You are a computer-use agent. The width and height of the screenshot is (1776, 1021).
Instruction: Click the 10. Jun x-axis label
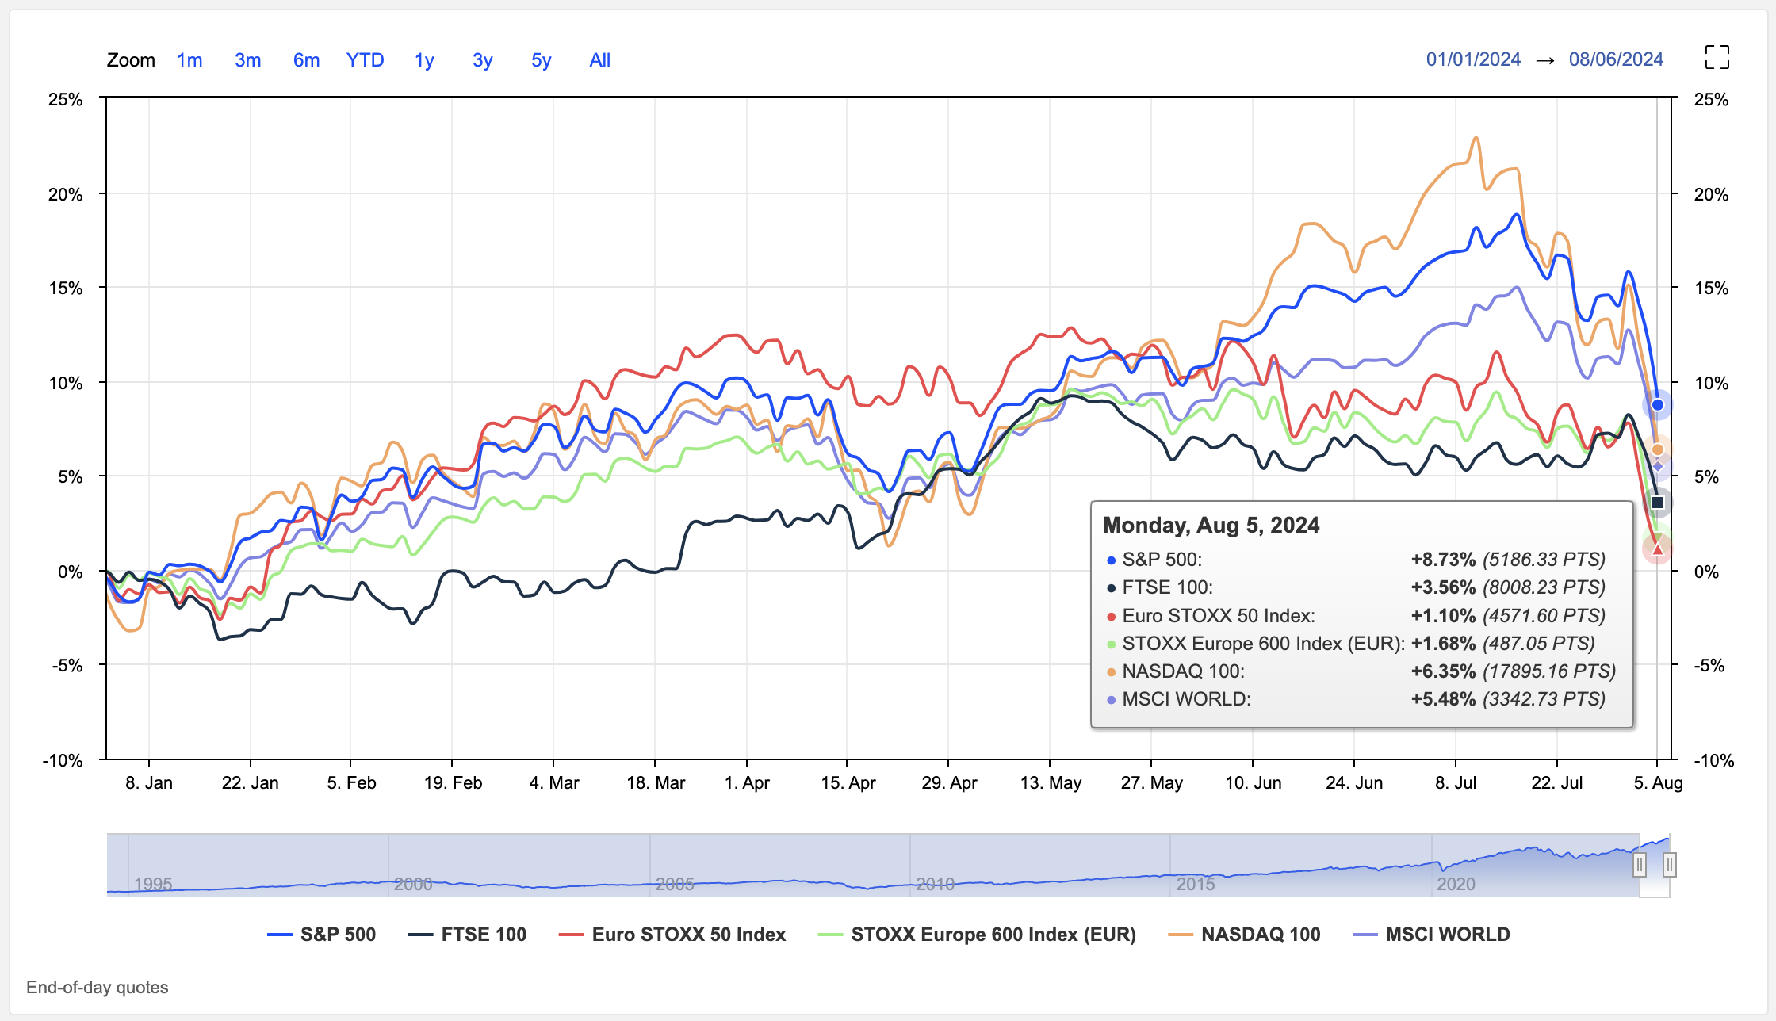[1253, 783]
